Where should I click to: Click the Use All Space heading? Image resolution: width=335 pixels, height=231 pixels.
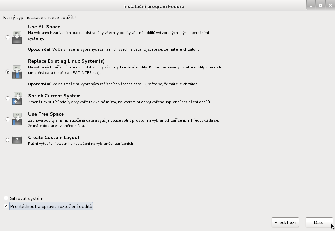44,27
